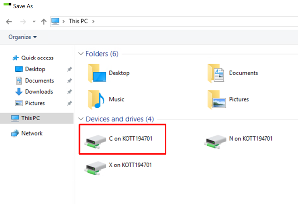The image size is (298, 204).
Task: Click the pin icon beside sidebar Downloads
Action: pos(70,92)
